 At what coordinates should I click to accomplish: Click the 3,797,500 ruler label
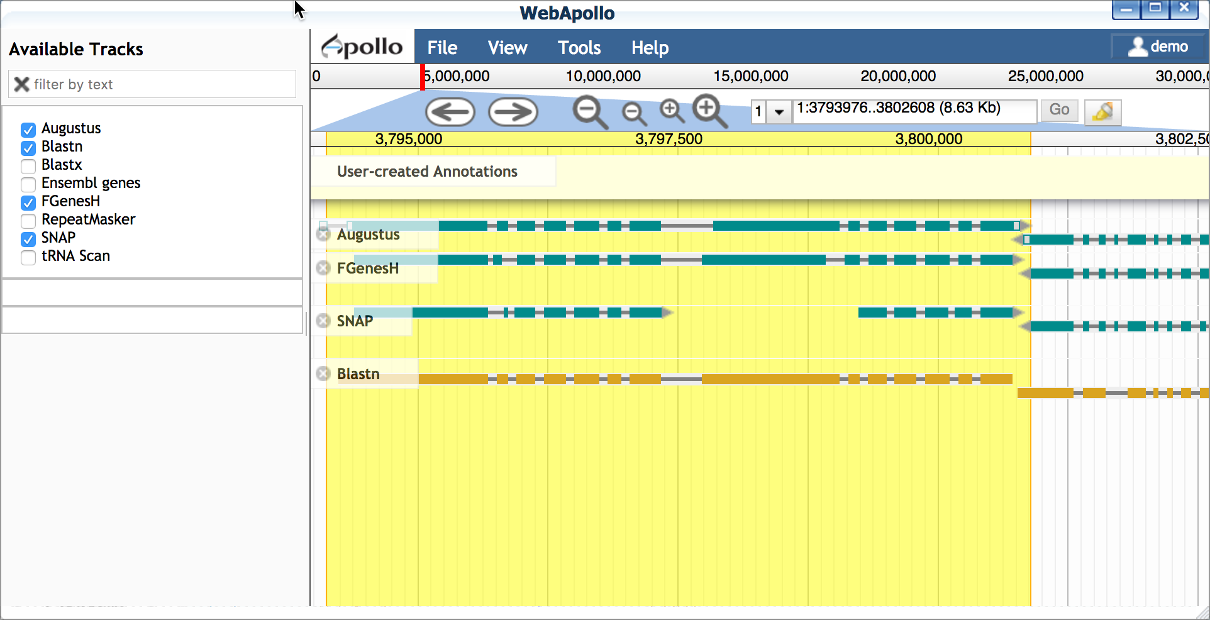(669, 139)
